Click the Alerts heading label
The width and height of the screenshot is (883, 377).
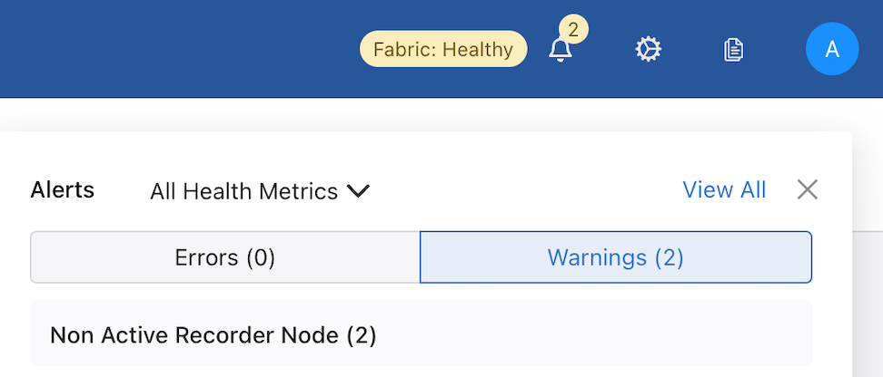click(x=63, y=189)
